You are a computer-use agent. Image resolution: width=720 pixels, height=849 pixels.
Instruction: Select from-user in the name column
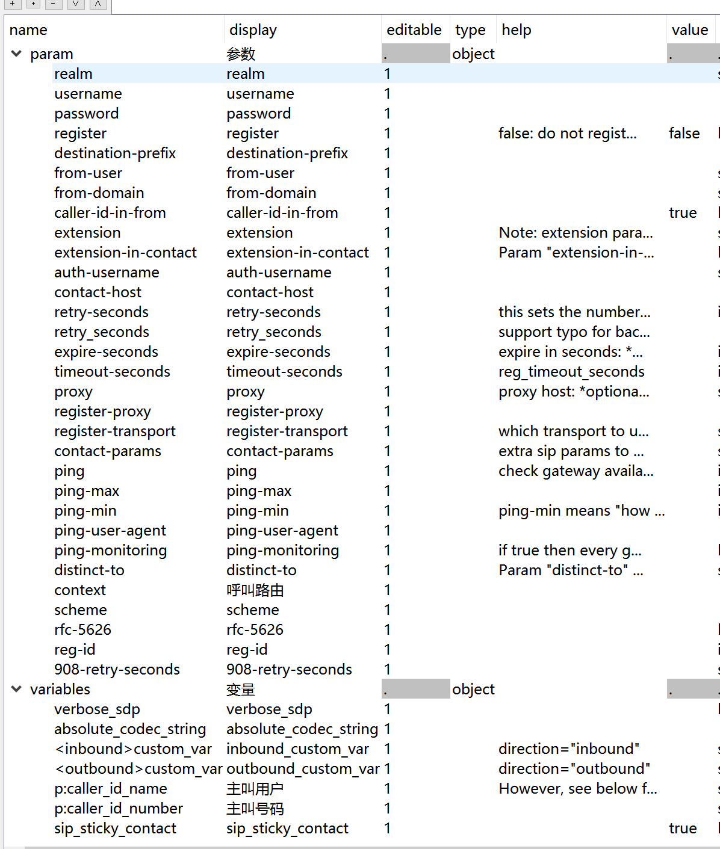[x=88, y=173]
